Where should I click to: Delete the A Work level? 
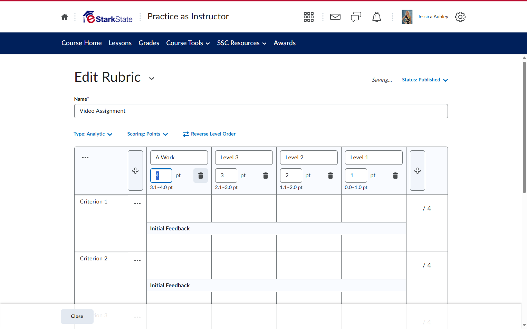click(x=201, y=176)
